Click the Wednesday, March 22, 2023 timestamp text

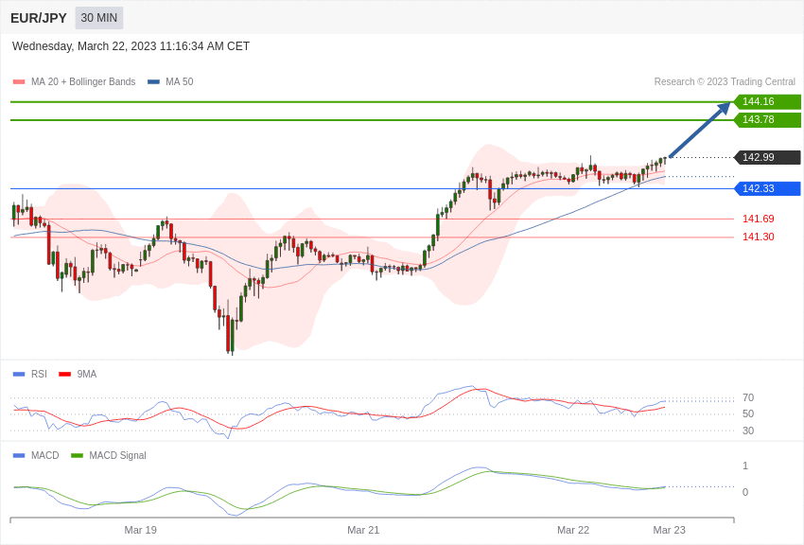(x=131, y=46)
